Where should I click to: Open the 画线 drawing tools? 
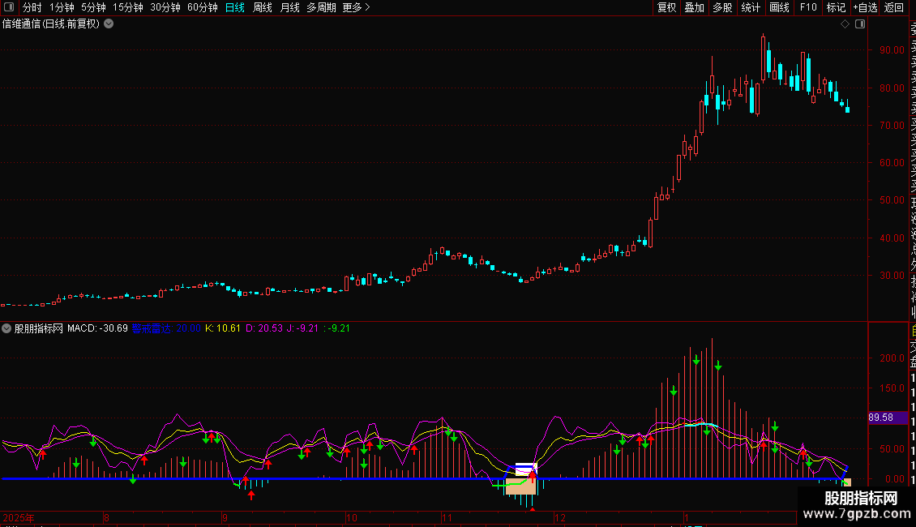coord(779,8)
